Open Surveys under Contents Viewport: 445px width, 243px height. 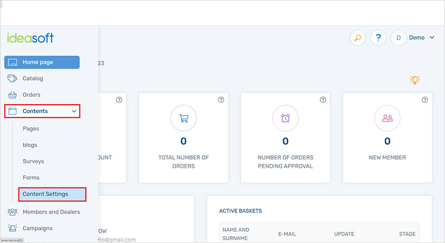click(x=33, y=161)
